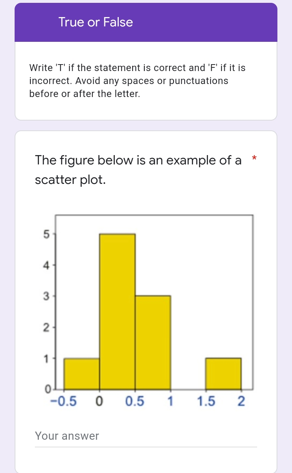This screenshot has height=473, width=292.
Task: Click the y-axis value '5'
Action: (47, 233)
